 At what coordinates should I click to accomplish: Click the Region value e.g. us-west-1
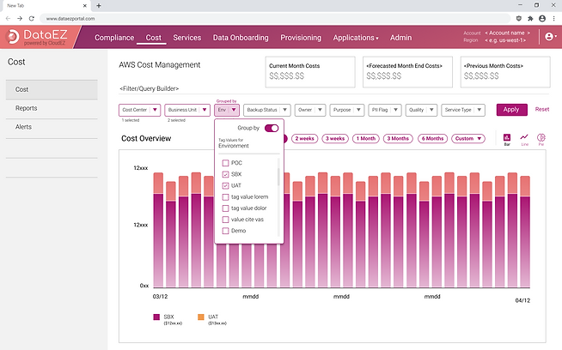coord(505,40)
